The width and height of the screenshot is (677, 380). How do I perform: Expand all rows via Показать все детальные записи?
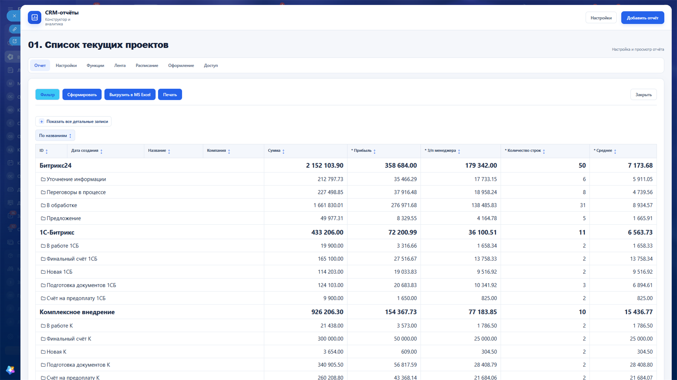pos(73,121)
